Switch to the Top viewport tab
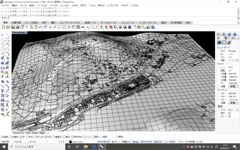Viewport: 240px width, 150px height. (28, 133)
